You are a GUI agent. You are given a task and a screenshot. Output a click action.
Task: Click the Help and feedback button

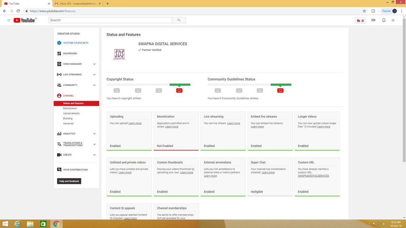click(x=69, y=181)
